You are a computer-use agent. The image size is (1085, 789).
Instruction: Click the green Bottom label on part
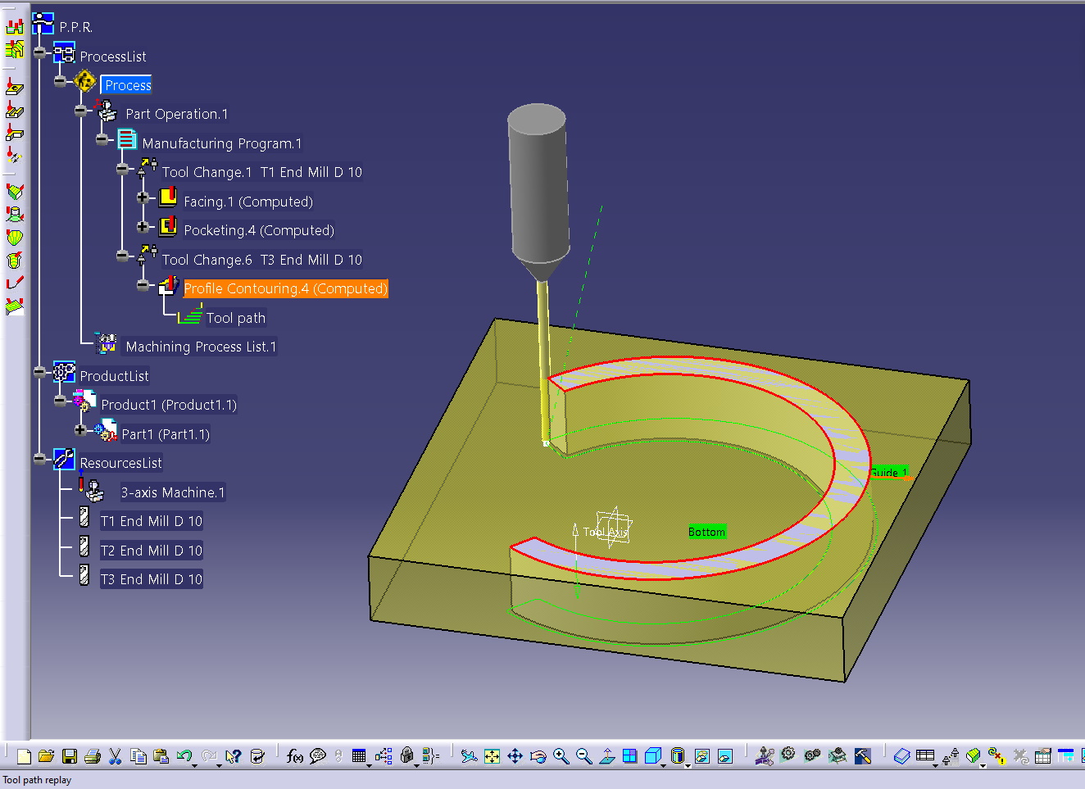tap(706, 532)
